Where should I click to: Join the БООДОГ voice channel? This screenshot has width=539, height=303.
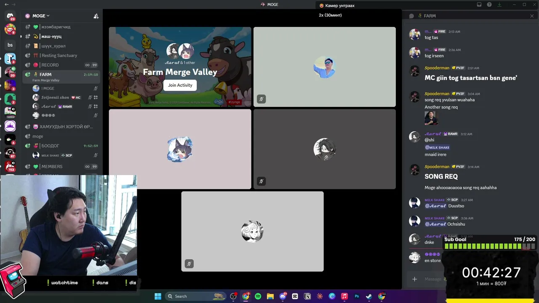pyautogui.click(x=61, y=146)
